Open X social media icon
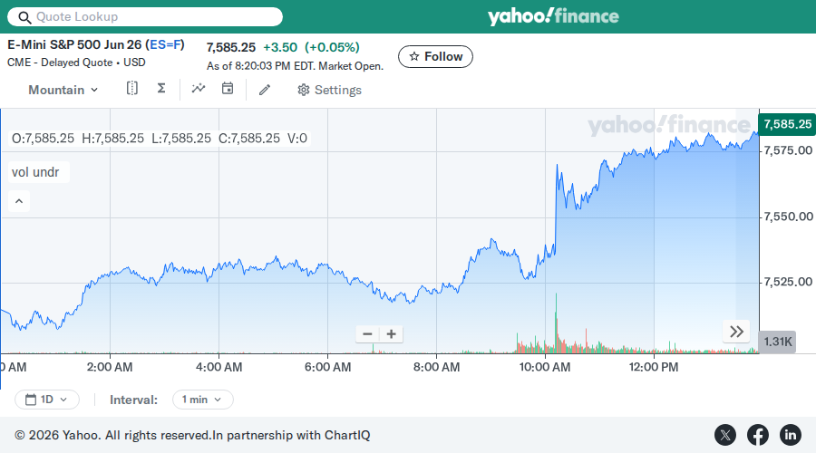 point(725,435)
